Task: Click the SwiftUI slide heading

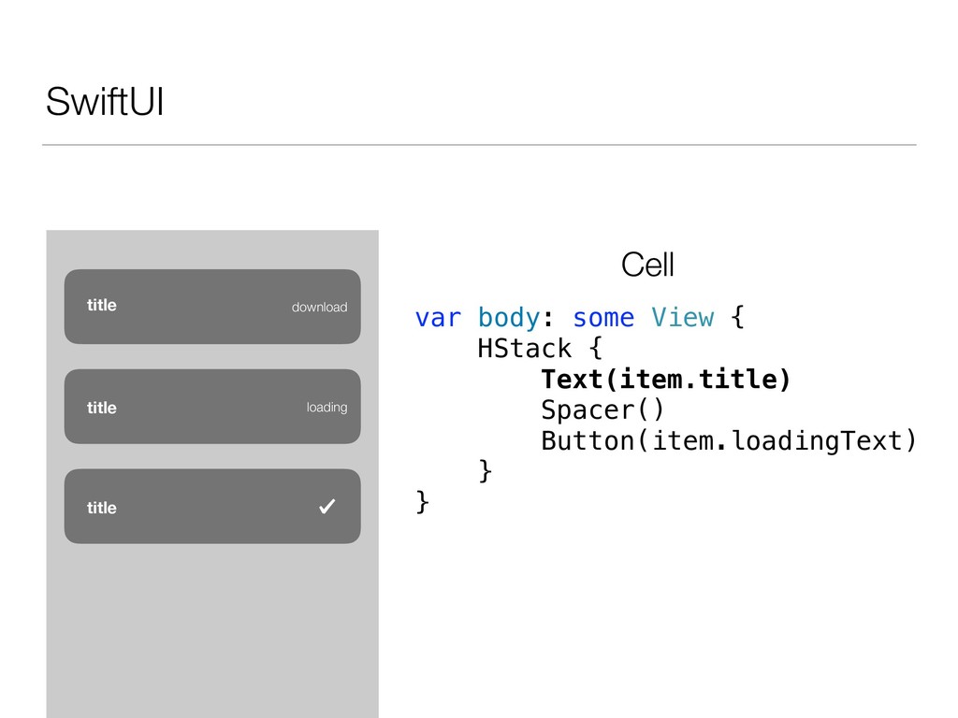Action: click(x=105, y=101)
